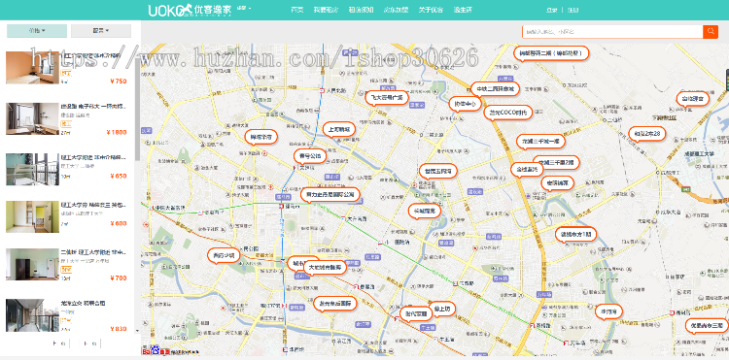The height and width of the screenshot is (360, 729).
Task: Open the 协信中心 map marker
Action: 466,104
